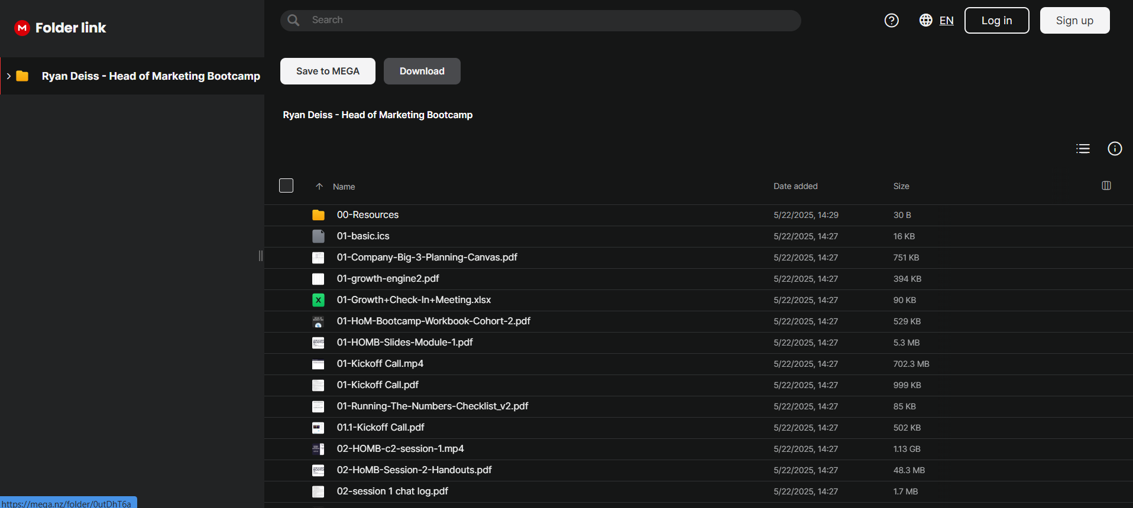
Task: Click the 01-HOMB-Slides-Module-1.pdf thumbnail
Action: pyautogui.click(x=318, y=343)
